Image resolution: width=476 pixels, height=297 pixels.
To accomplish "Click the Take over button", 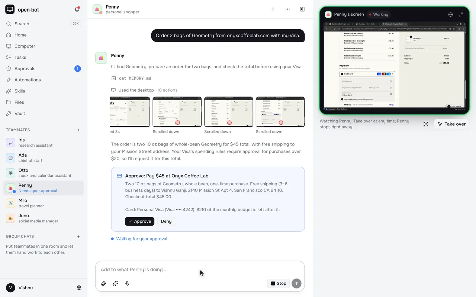I will tap(451, 124).
